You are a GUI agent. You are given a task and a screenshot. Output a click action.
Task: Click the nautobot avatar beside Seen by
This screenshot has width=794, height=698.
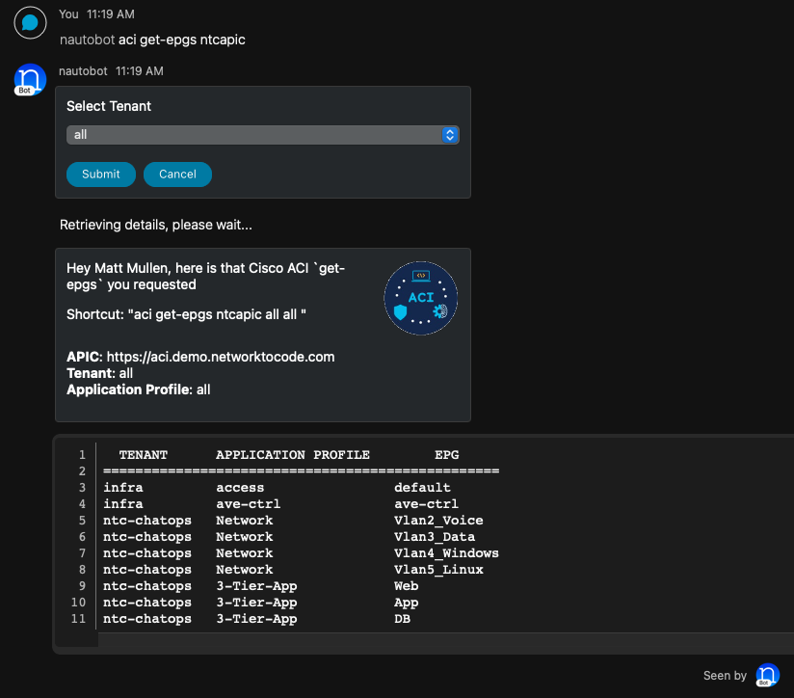pos(767,675)
